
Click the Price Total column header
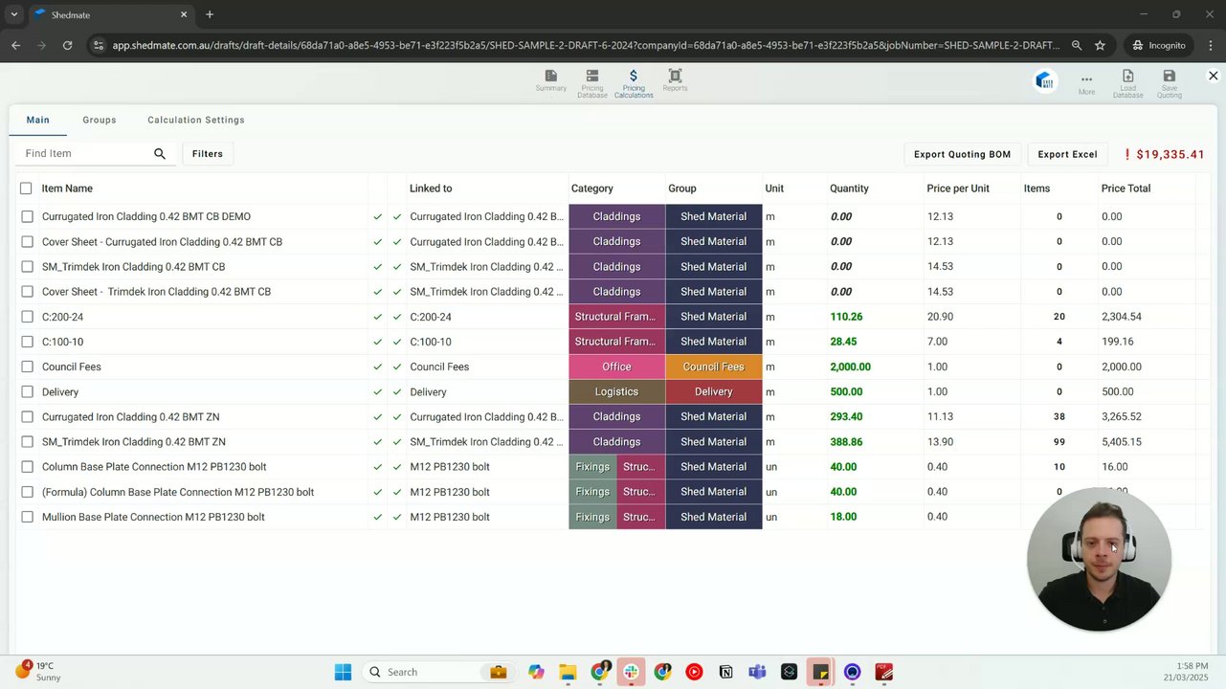point(1126,189)
